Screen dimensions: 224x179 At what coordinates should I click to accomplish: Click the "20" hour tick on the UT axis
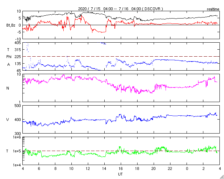coord(154,169)
